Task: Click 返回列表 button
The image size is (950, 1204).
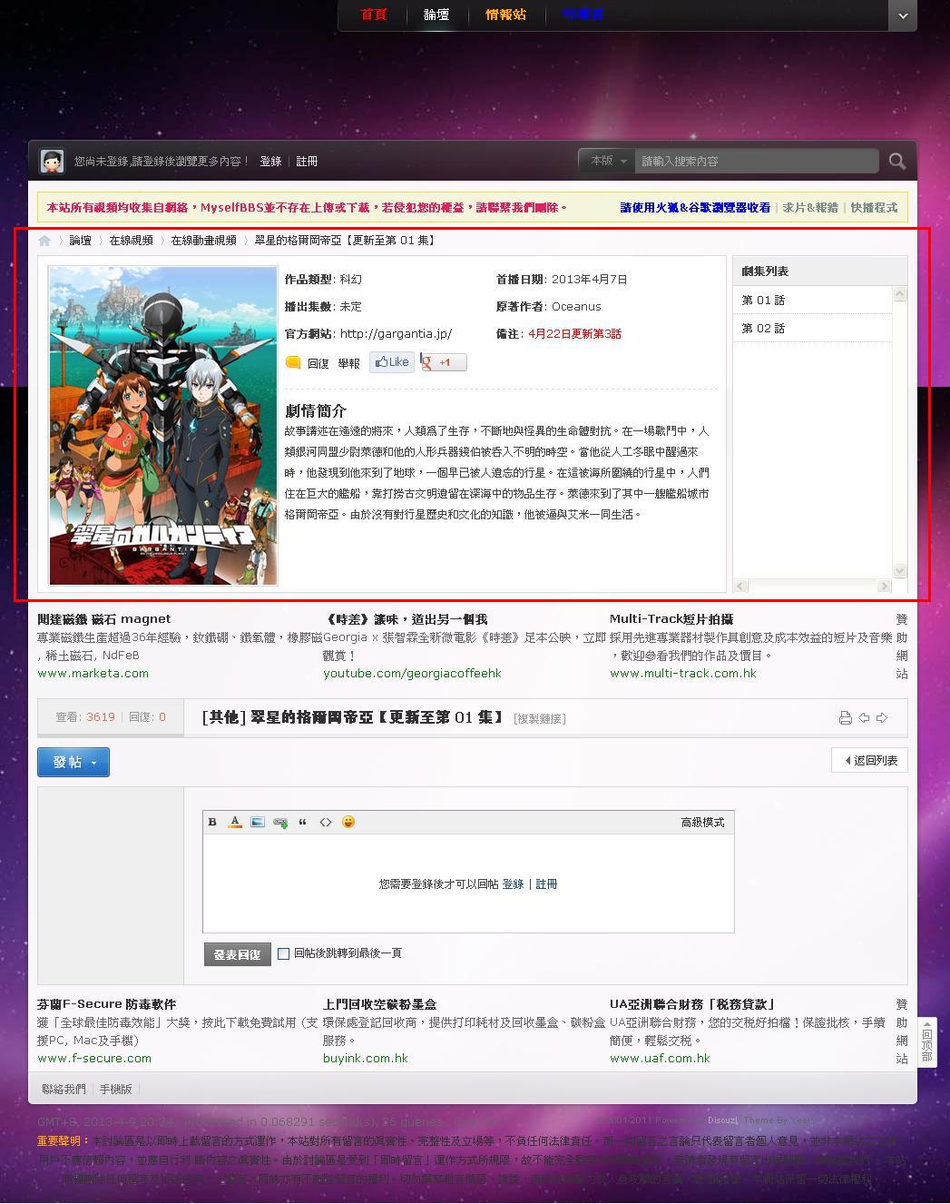Action: [869, 761]
